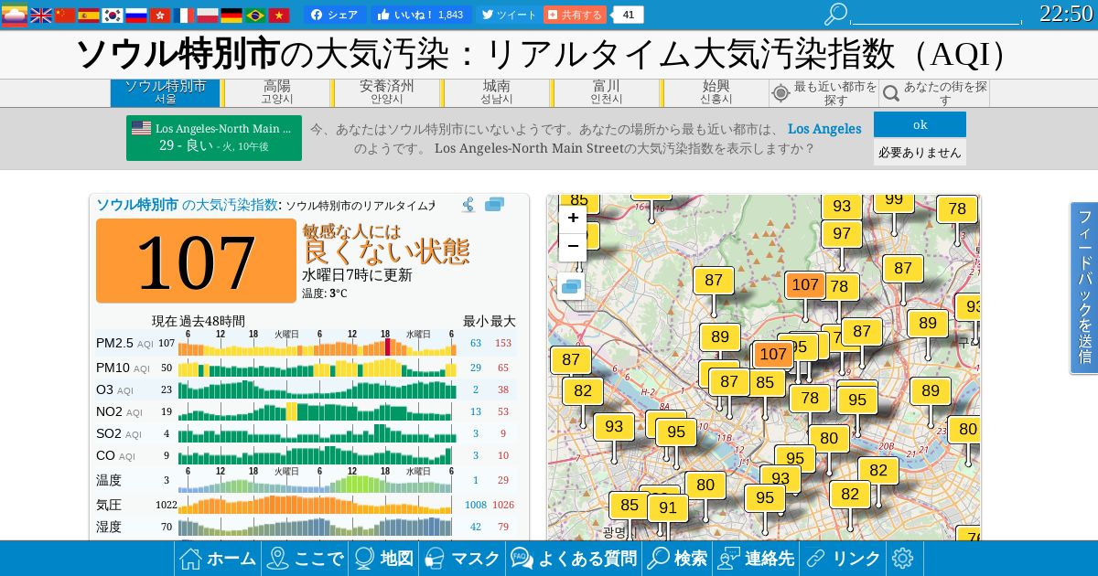Open the マスク bottom menu item
Image resolution: width=1098 pixels, height=576 pixels.
(x=463, y=559)
